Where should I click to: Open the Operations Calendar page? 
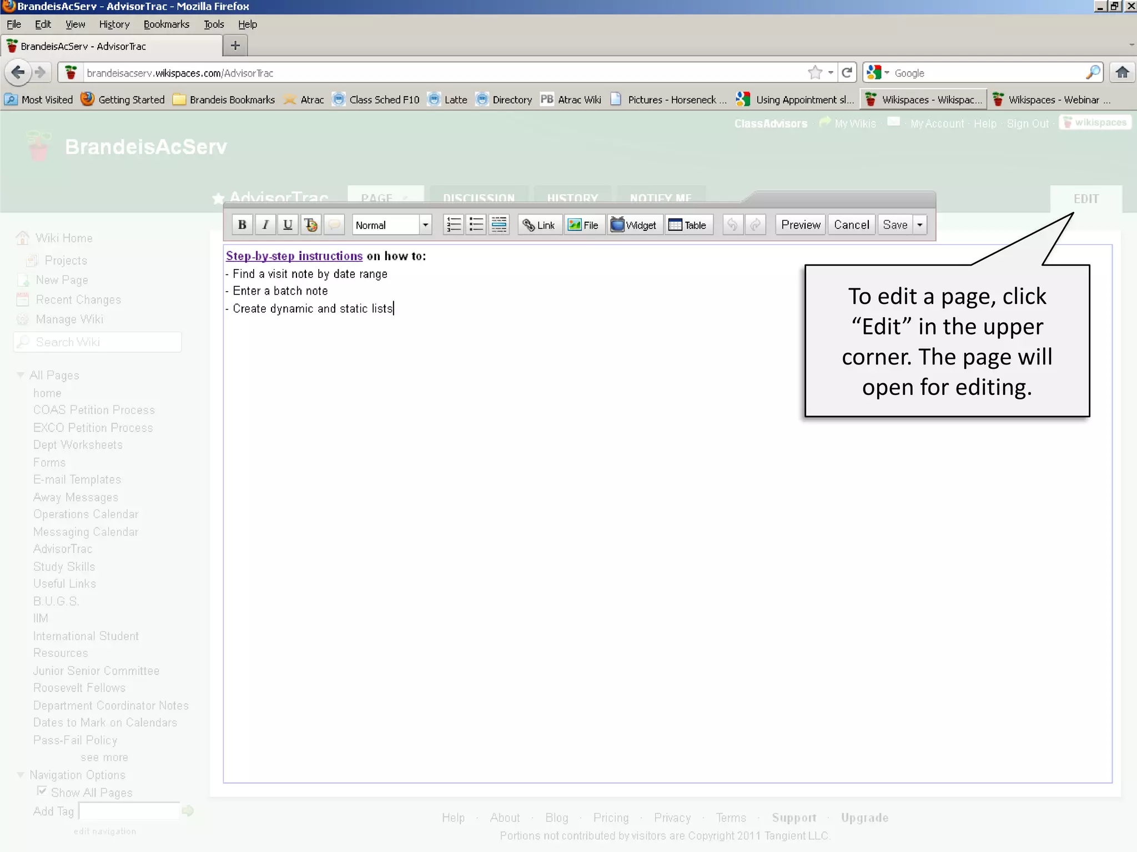85,514
